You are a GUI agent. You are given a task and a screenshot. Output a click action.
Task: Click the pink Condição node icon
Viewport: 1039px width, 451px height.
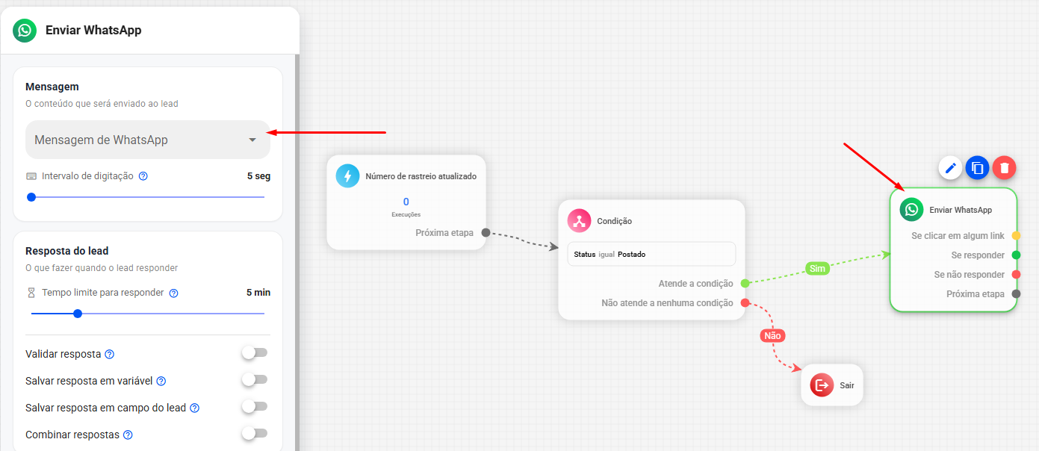(579, 221)
